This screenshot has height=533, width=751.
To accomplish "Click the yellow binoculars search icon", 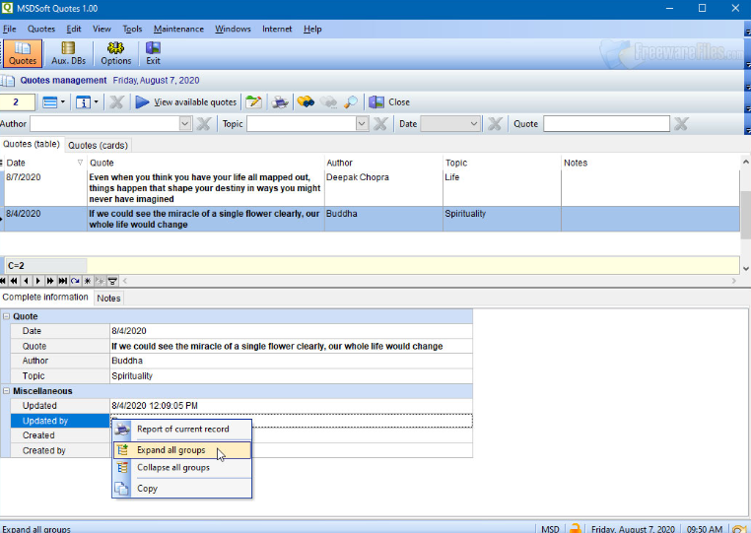I will click(x=306, y=102).
